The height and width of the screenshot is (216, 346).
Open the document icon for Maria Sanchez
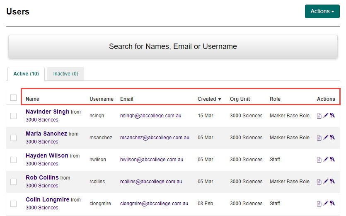coord(319,138)
